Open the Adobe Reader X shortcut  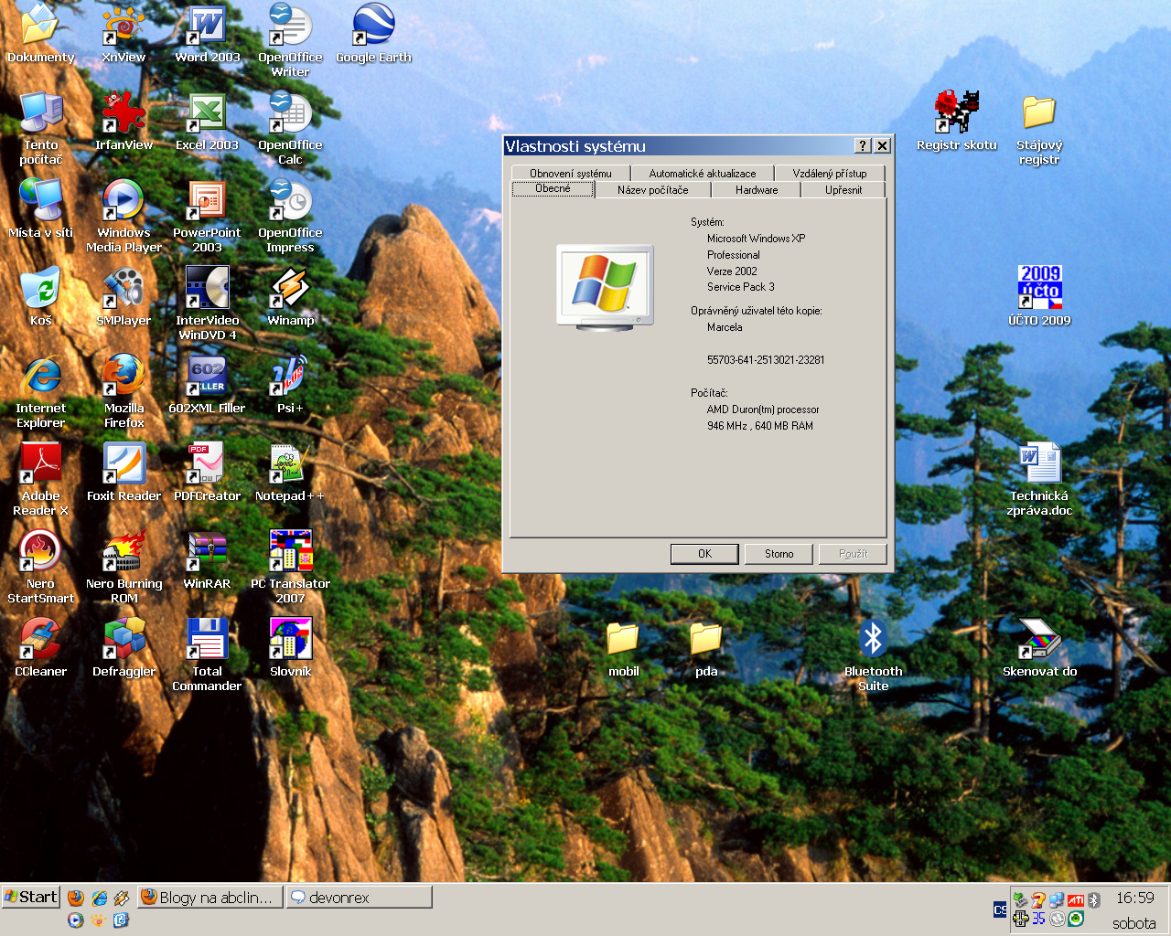[x=40, y=479]
